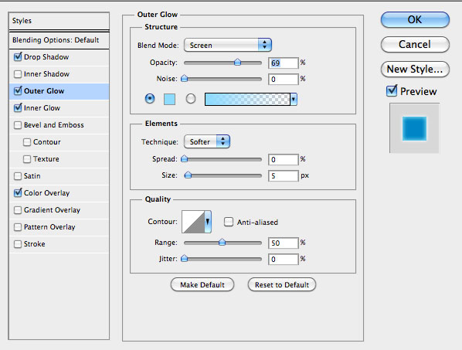Click the blue square style preview thumbnail
The height and width of the screenshot is (350, 462).
[x=414, y=128]
